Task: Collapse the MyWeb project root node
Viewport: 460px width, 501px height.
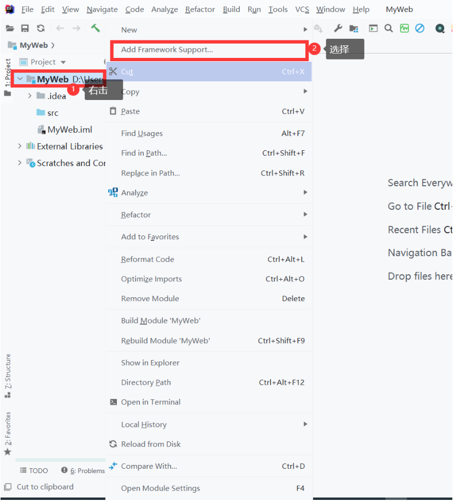Action: [x=20, y=79]
